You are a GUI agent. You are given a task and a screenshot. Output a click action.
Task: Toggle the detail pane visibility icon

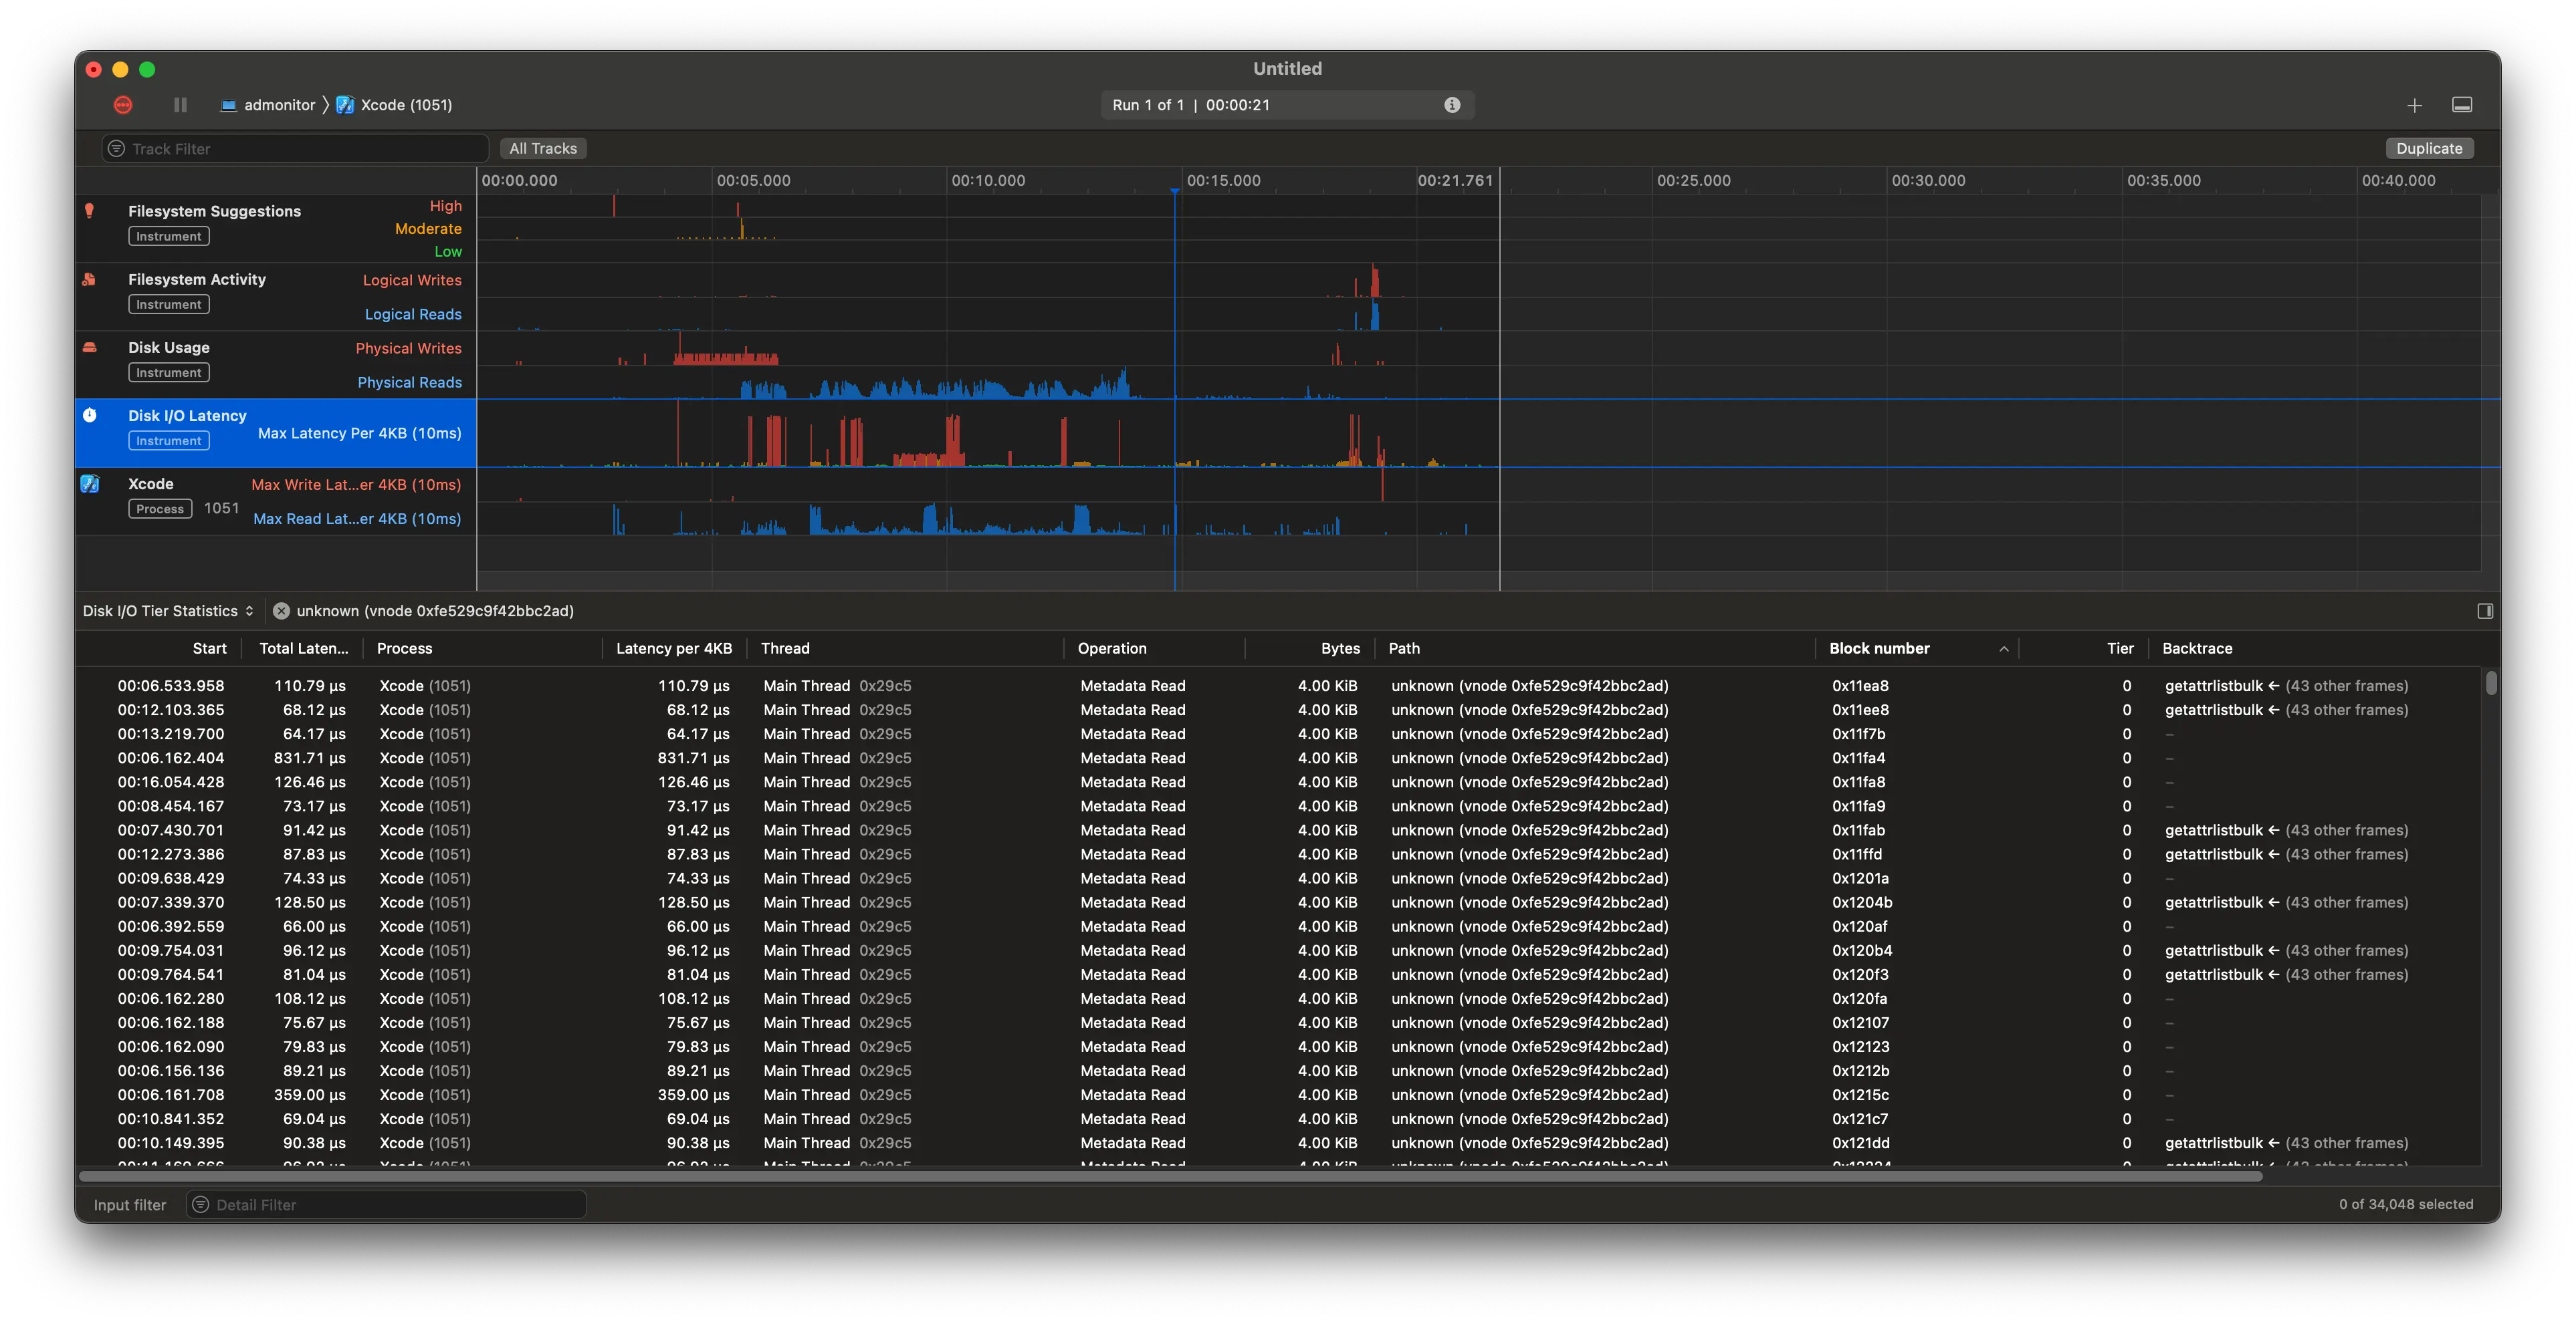coord(2462,105)
